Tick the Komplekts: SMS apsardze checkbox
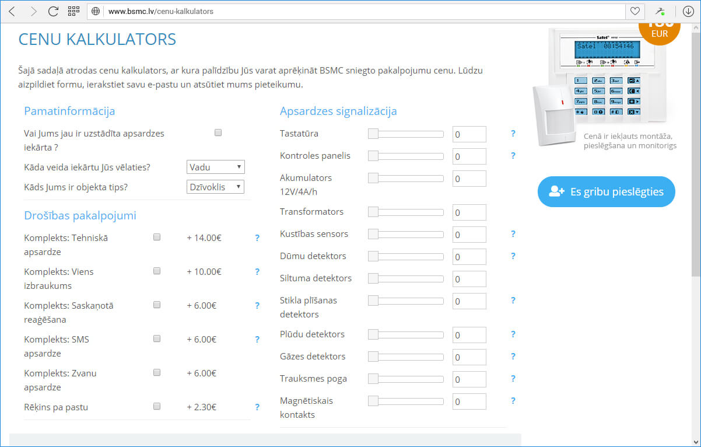Image resolution: width=701 pixels, height=447 pixels. [x=157, y=339]
